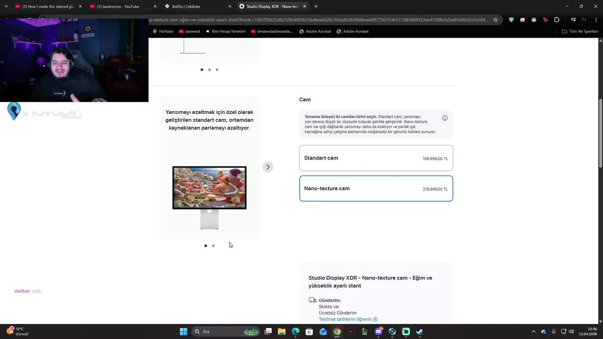
Task: Click the page vertical scrollbar
Action: [x=600, y=133]
